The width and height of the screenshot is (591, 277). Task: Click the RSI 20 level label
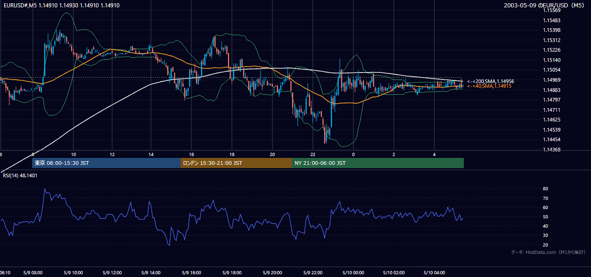(545, 245)
